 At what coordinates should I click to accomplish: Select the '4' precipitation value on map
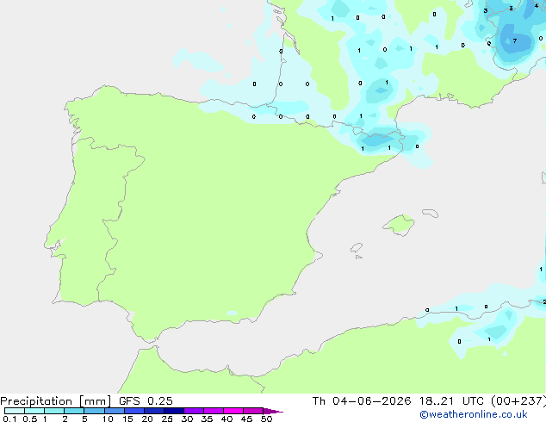(x=537, y=5)
